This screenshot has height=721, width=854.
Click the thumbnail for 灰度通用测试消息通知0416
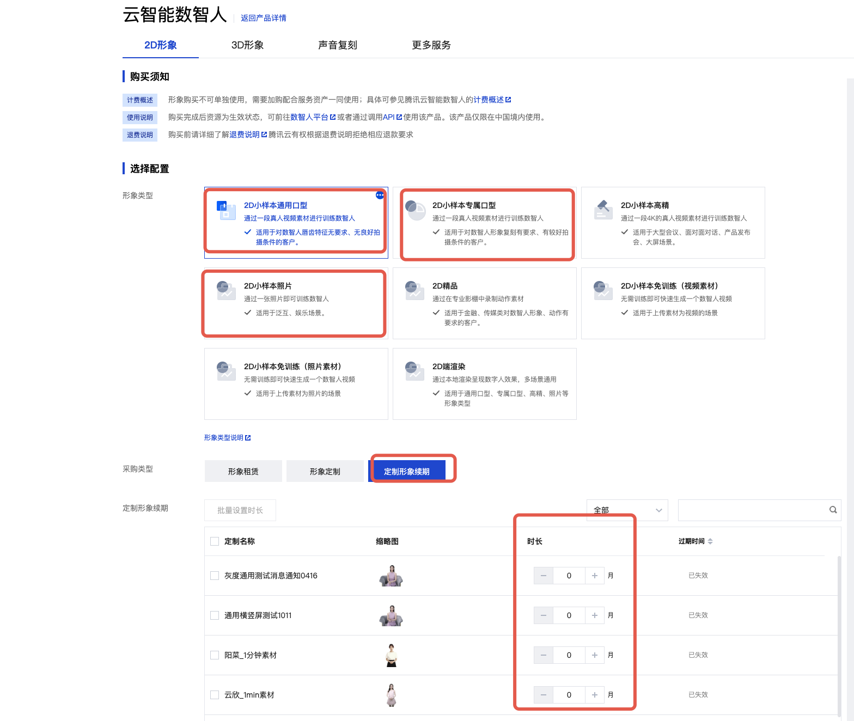pyautogui.click(x=391, y=576)
